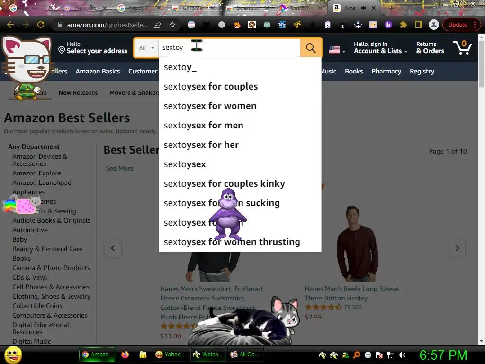
Task: Open the Yahoo taskbar window
Action: tap(170, 355)
